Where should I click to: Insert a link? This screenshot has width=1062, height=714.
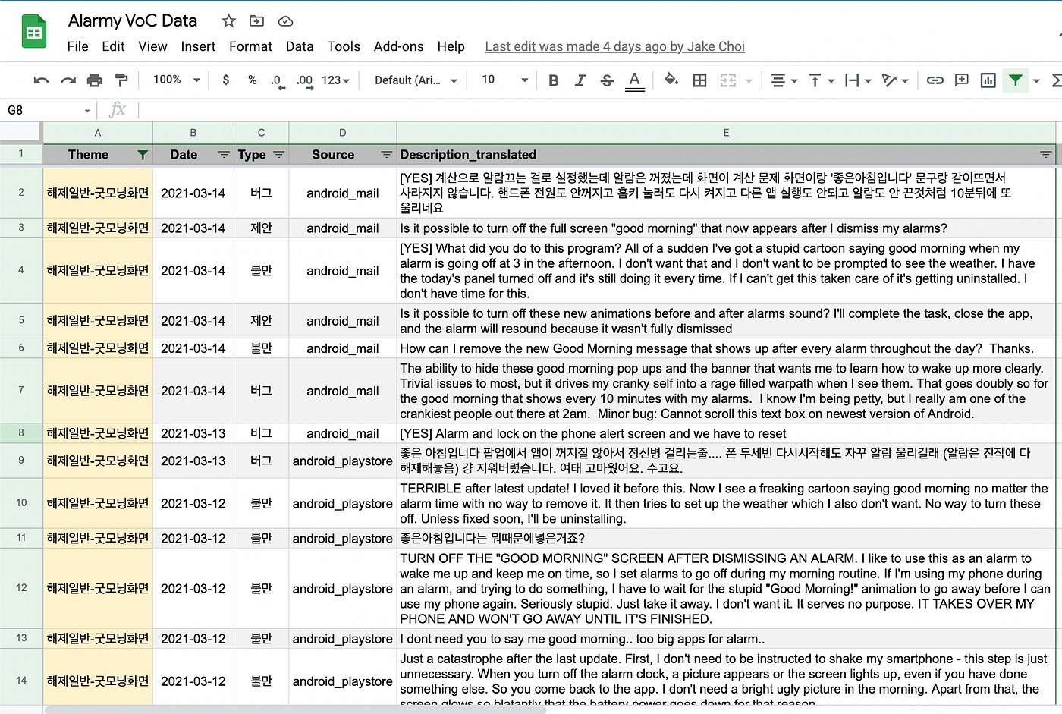click(935, 80)
